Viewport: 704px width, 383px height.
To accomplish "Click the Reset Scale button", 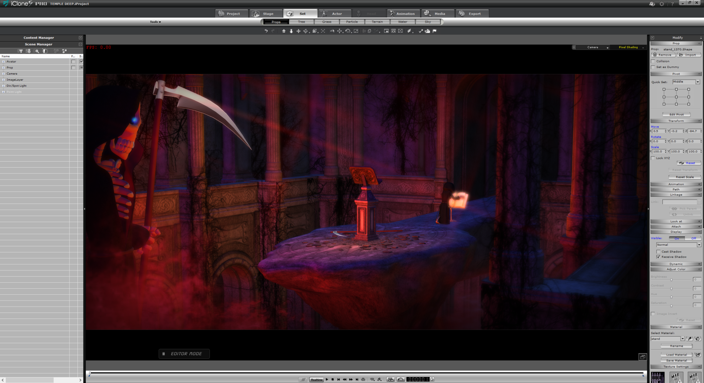I will click(685, 177).
